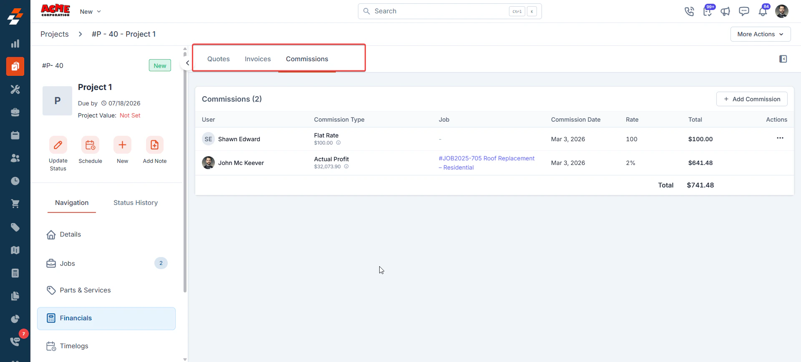Collapse the left project panel with chevron

click(187, 63)
